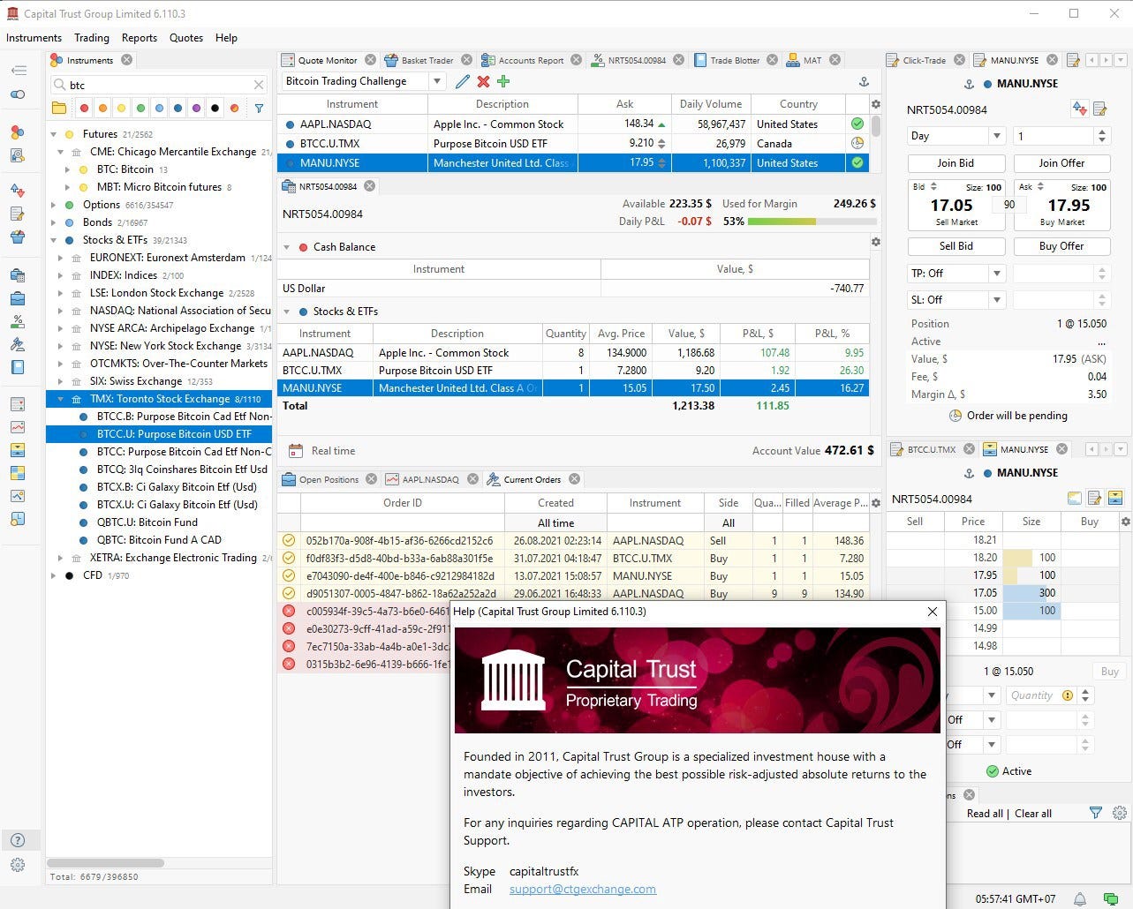
Task: Toggle the yellow color filter
Action: [121, 109]
